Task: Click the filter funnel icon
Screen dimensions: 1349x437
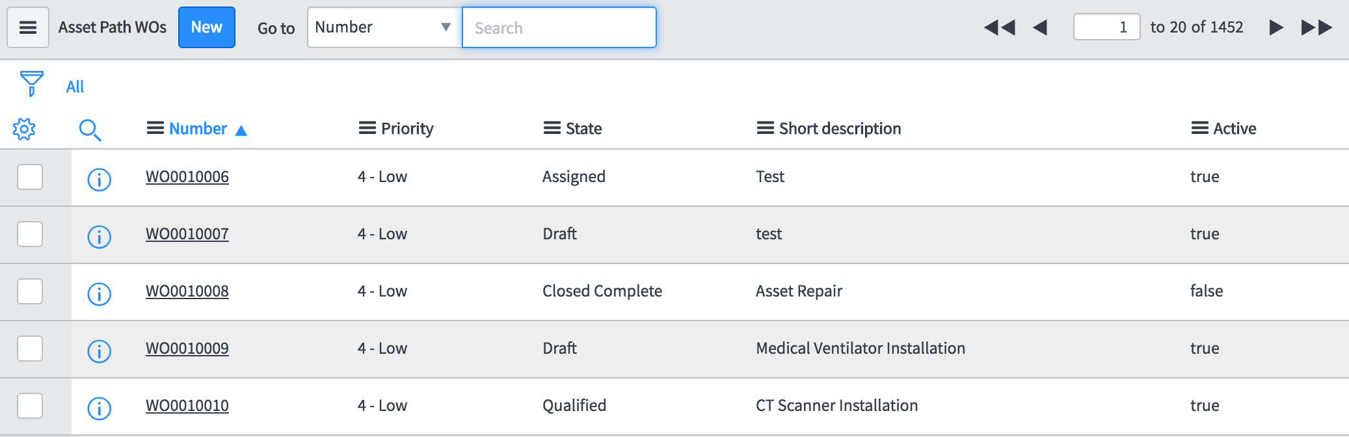Action: click(x=31, y=83)
